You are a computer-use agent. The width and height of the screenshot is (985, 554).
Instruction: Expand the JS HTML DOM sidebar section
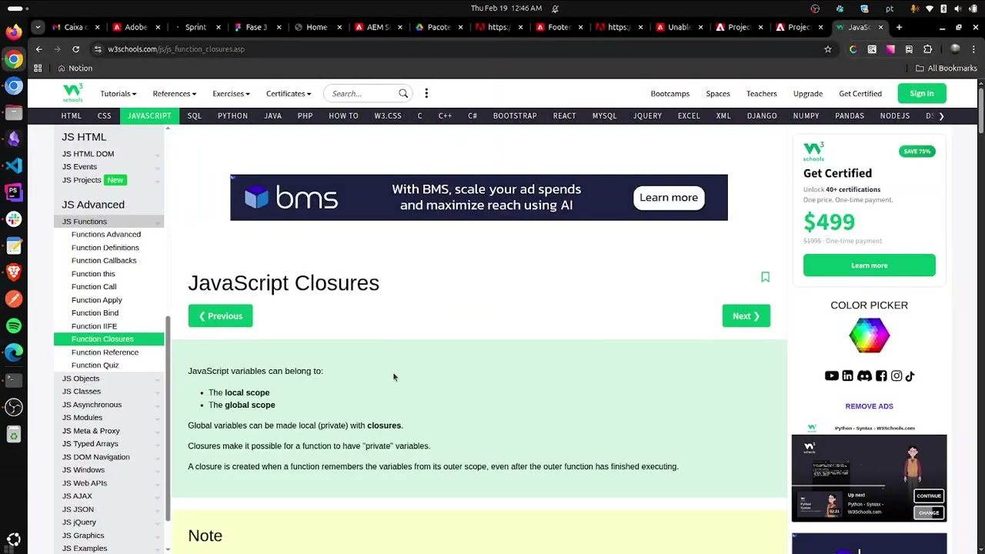pos(109,154)
